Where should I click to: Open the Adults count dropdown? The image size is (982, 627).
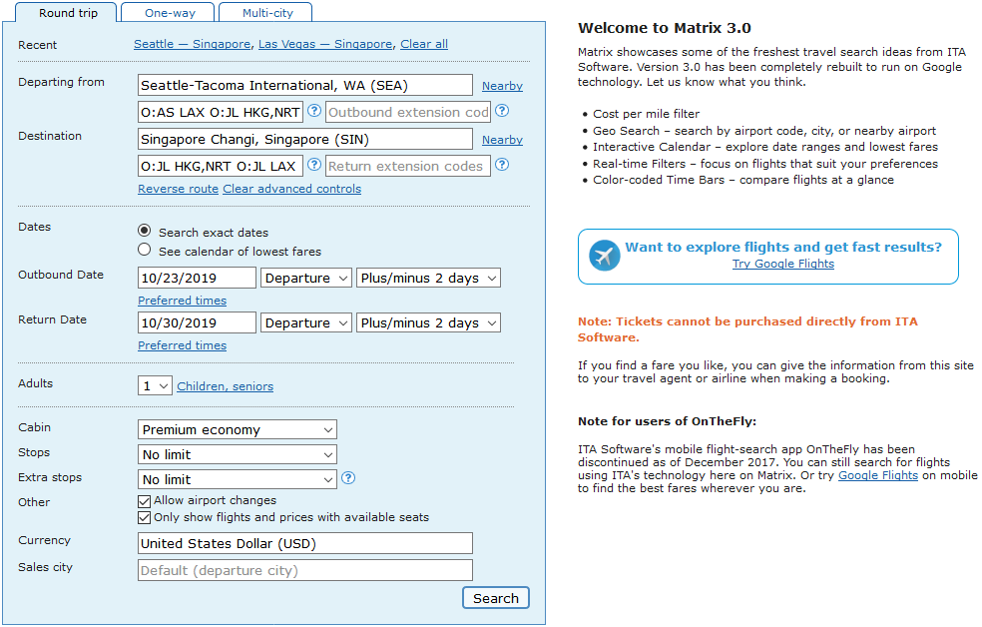155,385
